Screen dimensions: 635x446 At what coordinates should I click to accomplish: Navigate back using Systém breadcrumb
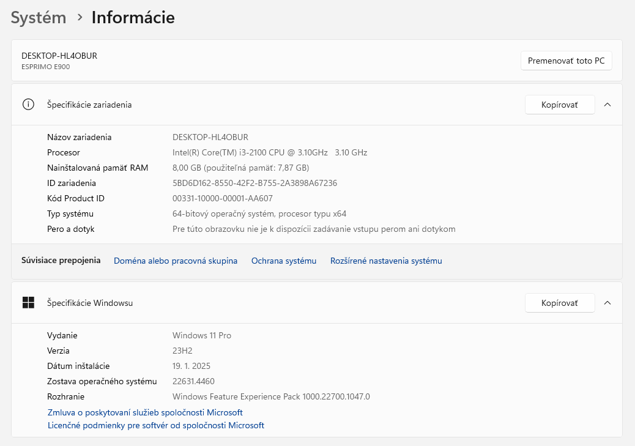tap(38, 17)
